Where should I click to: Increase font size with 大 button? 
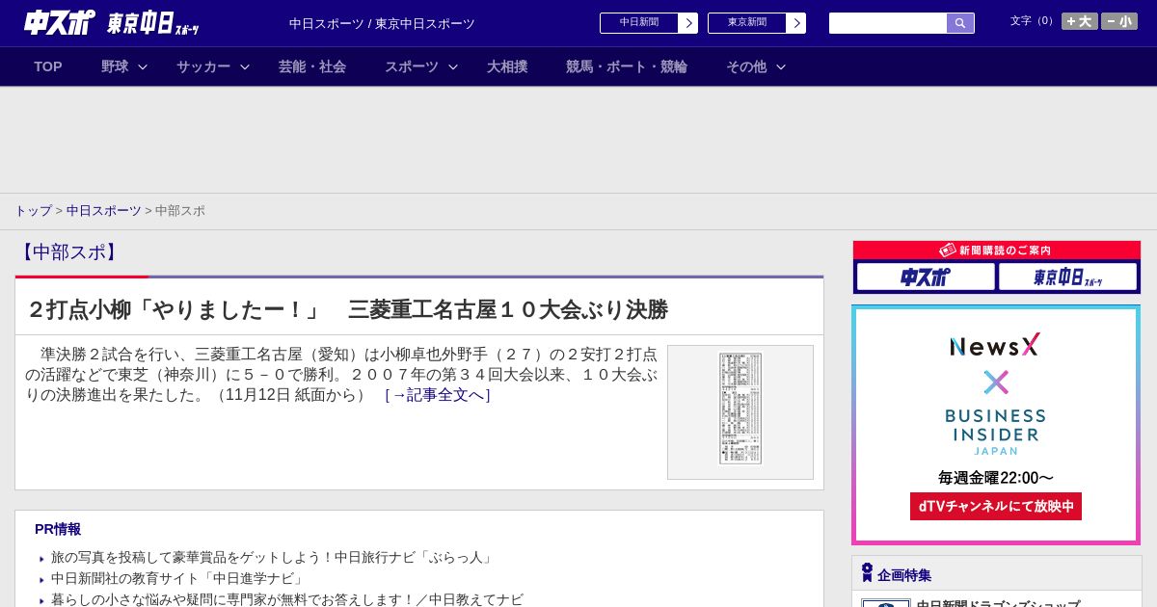click(1079, 21)
